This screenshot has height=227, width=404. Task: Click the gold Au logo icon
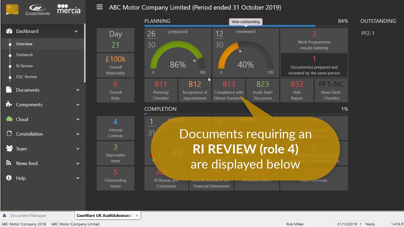coord(12,9)
